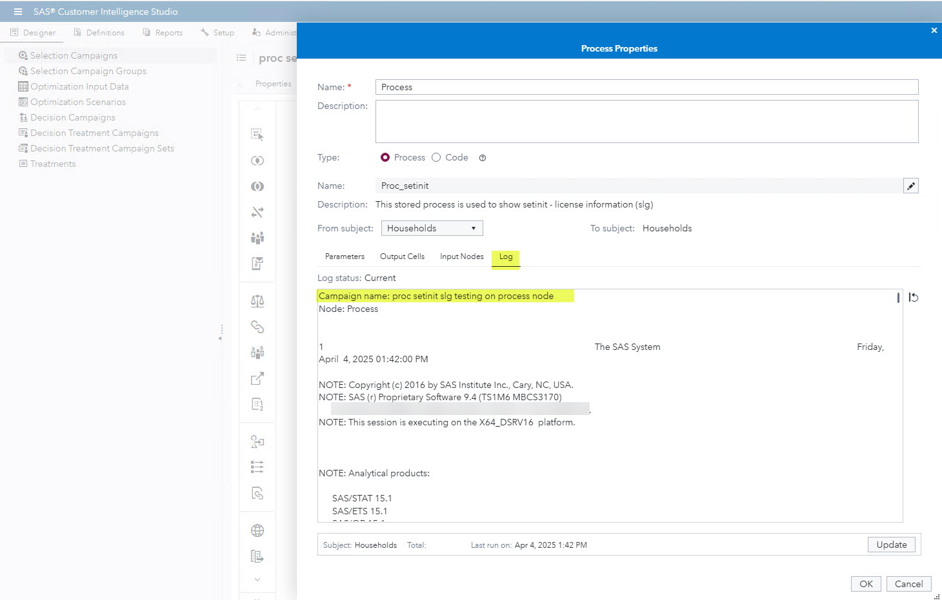Click the OK button
The height and width of the screenshot is (600, 942).
(866, 584)
